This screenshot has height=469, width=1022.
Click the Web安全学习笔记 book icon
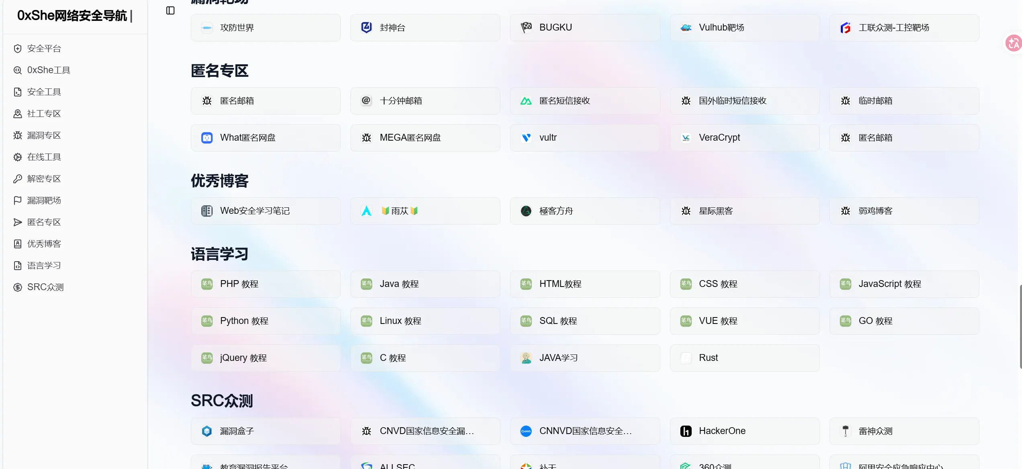(207, 211)
